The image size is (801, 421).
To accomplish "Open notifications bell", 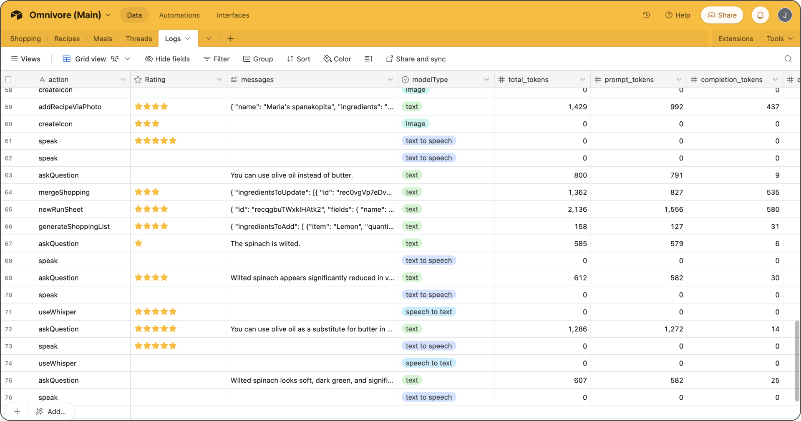I will pos(760,15).
